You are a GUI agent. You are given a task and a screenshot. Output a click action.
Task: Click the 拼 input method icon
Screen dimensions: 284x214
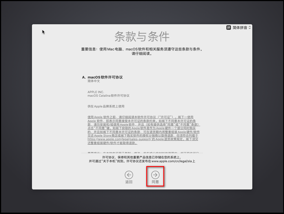click(x=229, y=28)
